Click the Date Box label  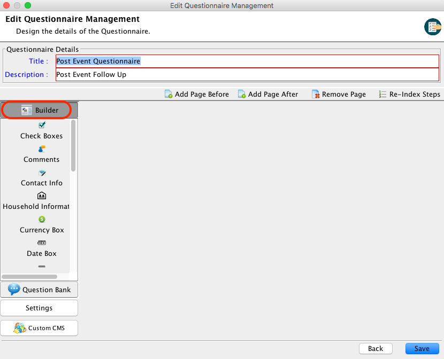[42, 254]
